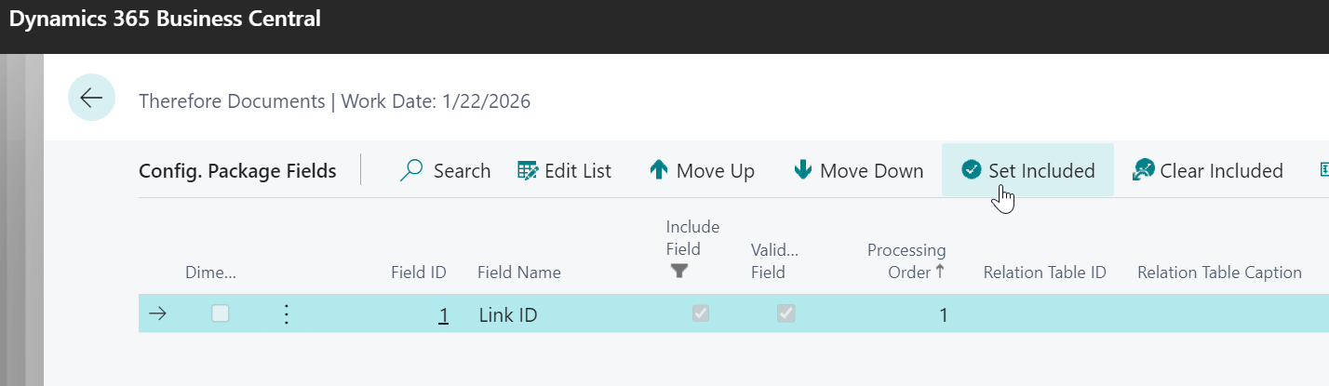Select the Link ID field name cell
Image resolution: width=1329 pixels, height=386 pixels.
(x=508, y=315)
